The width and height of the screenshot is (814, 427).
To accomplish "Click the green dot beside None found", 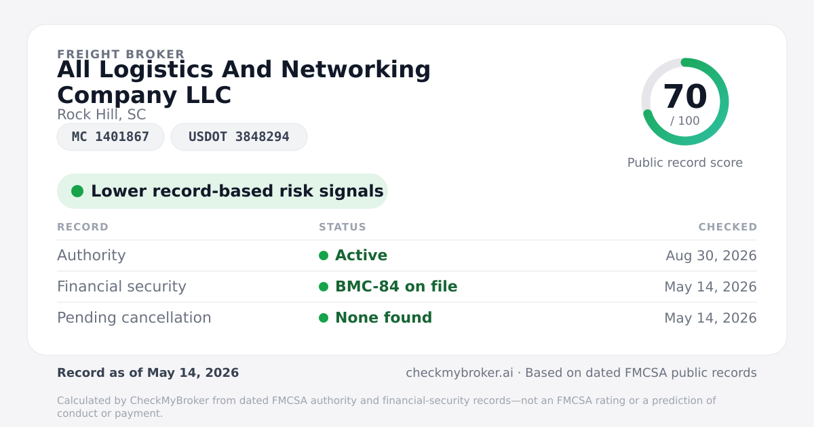I will click(x=324, y=318).
